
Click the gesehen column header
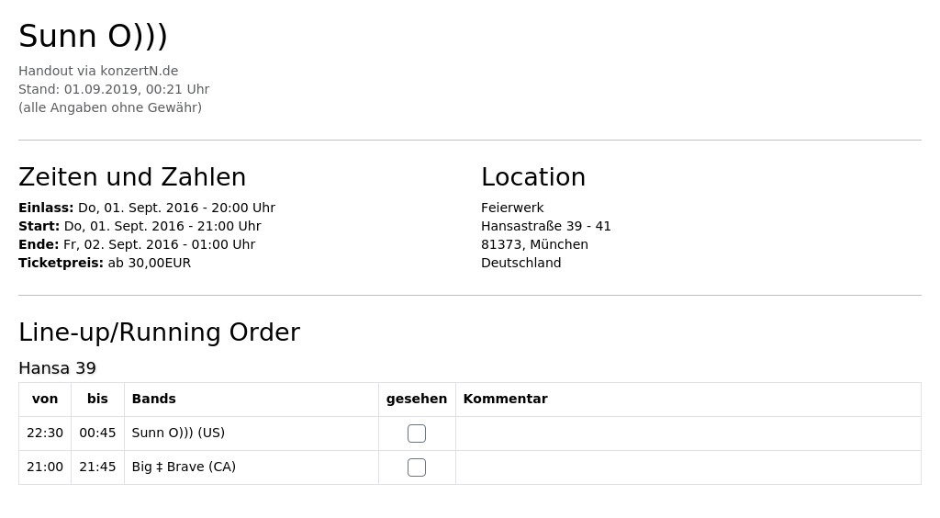(417, 399)
